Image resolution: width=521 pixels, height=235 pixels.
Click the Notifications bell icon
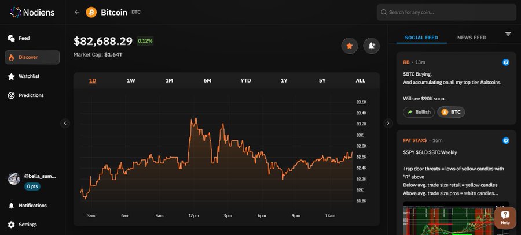click(x=12, y=206)
